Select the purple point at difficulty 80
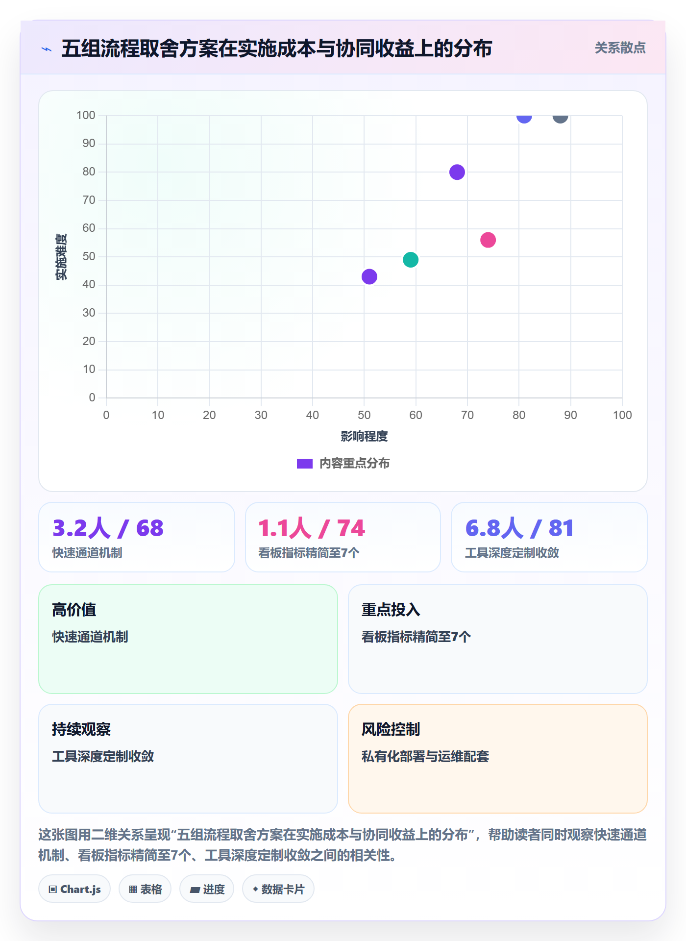Viewport: 686px width, 941px height. (457, 172)
